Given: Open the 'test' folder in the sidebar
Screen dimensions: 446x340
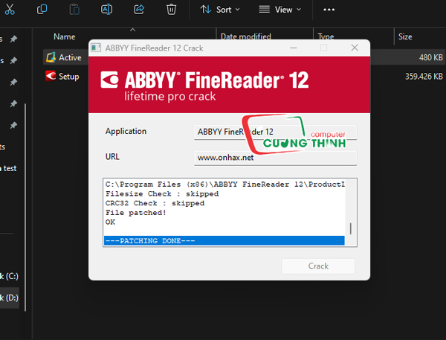Looking at the screenshot, I should click(x=10, y=168).
